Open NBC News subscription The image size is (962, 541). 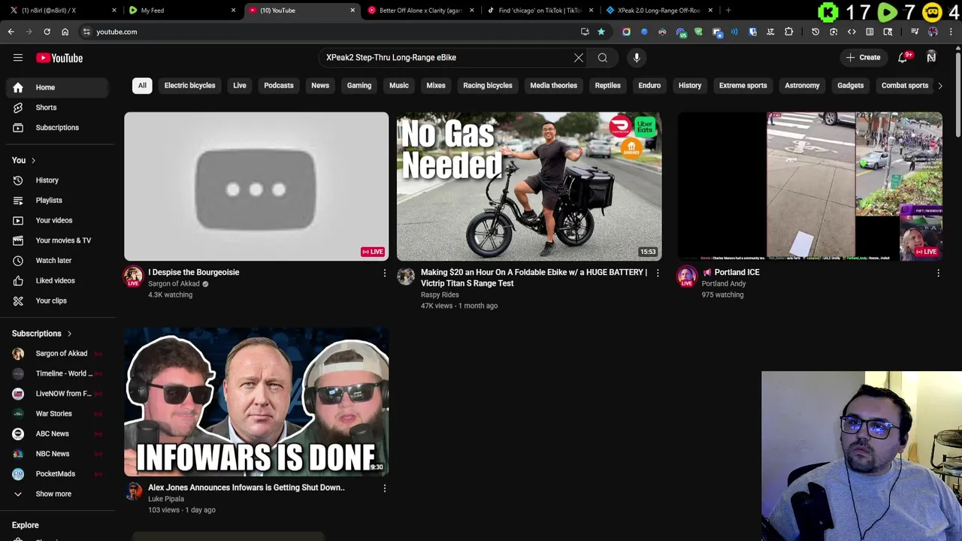point(59,454)
